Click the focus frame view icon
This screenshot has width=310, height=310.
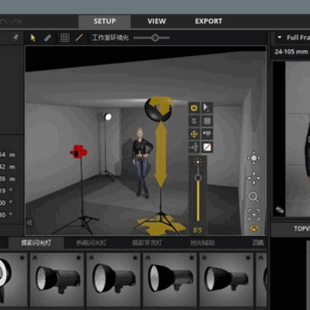(254, 214)
